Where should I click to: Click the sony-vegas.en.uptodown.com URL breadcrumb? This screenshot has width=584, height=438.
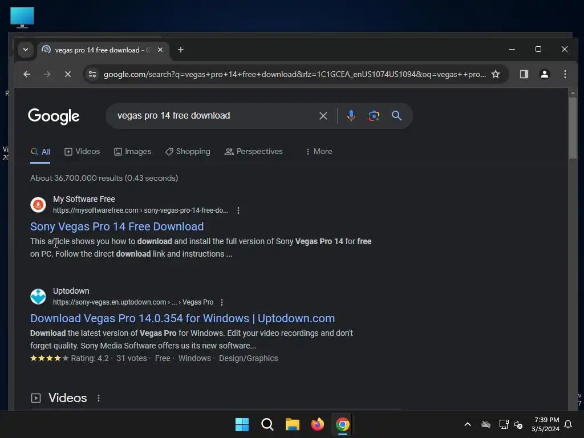point(133,302)
